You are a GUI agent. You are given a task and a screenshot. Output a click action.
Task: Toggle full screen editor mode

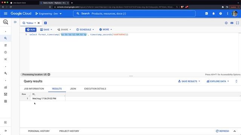pos(237,23)
